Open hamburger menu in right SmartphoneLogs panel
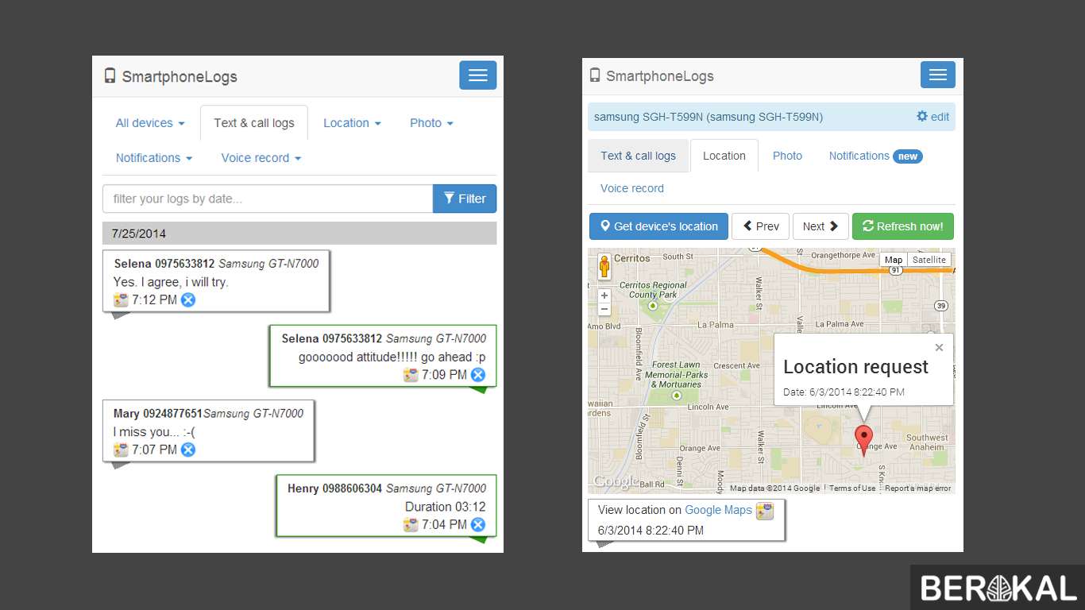The image size is (1085, 610). tap(937, 75)
